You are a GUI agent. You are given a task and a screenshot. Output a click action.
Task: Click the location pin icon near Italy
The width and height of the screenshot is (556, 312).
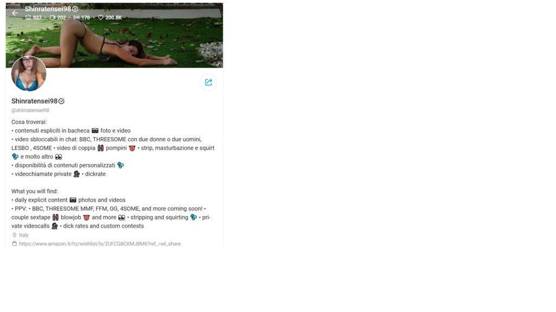click(x=14, y=235)
